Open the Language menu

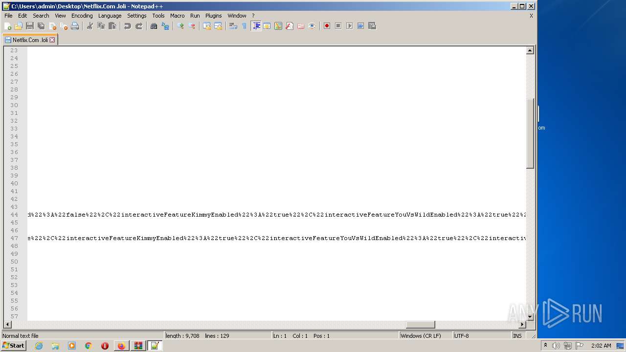click(110, 16)
